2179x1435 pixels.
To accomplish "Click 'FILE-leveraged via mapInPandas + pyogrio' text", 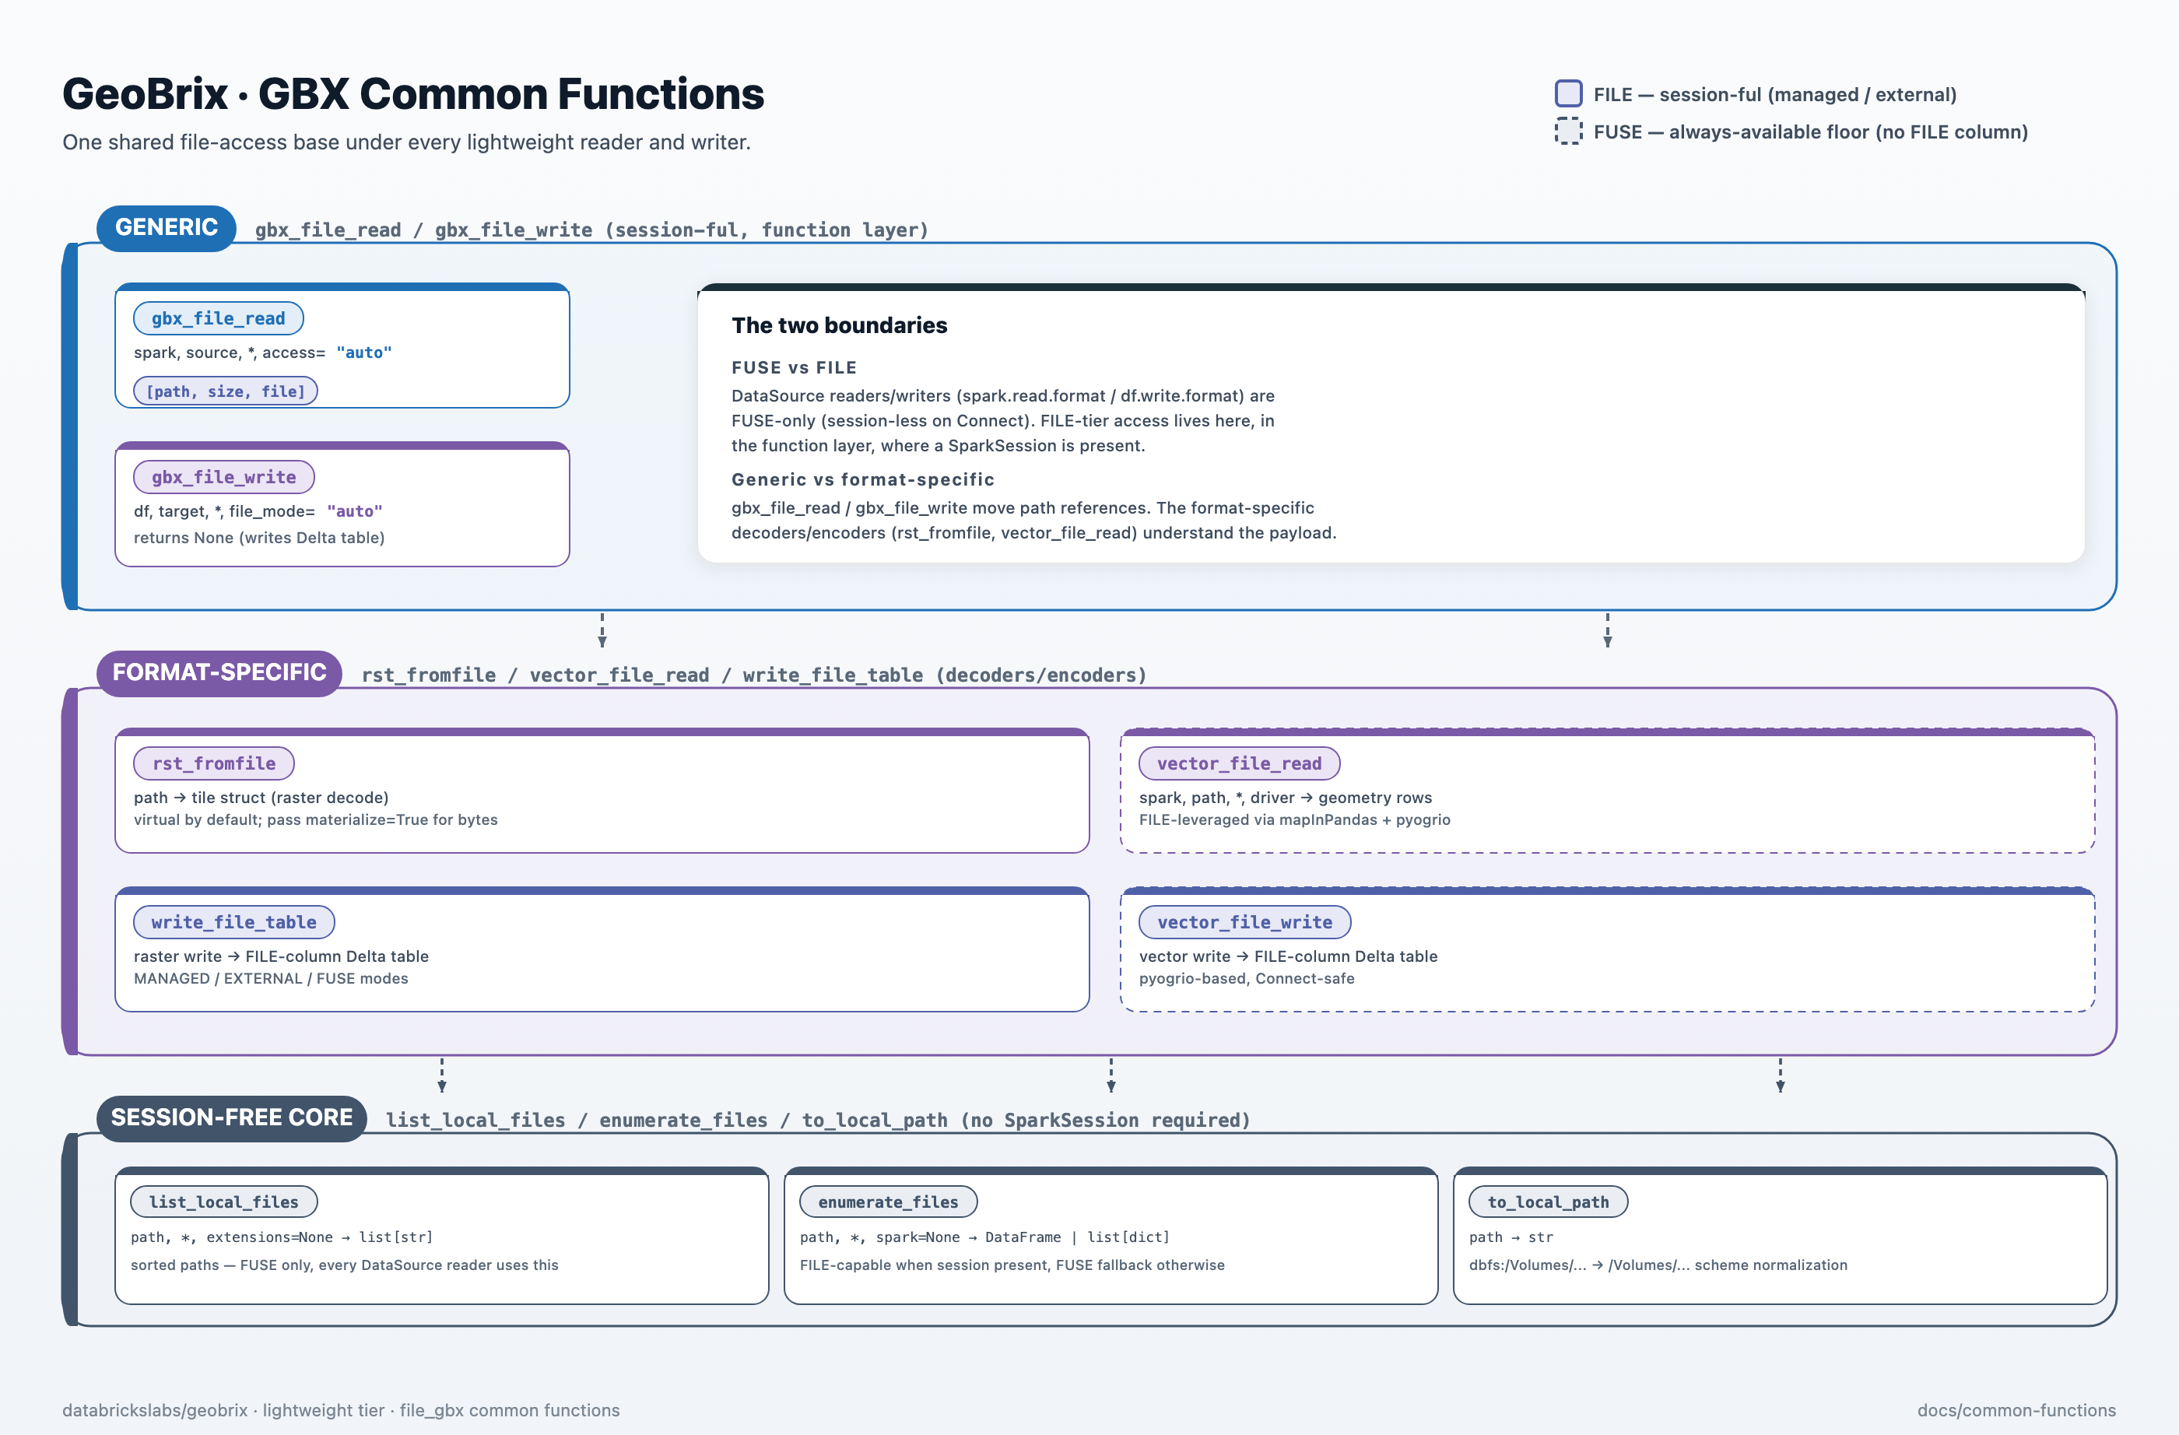I will (1295, 819).
